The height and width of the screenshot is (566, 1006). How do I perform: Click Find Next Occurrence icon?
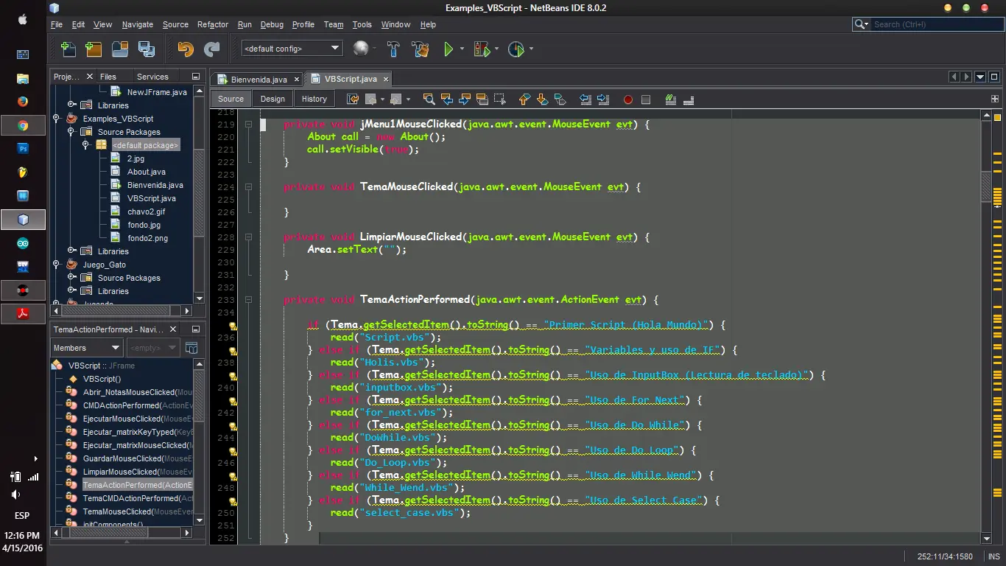pyautogui.click(x=464, y=99)
